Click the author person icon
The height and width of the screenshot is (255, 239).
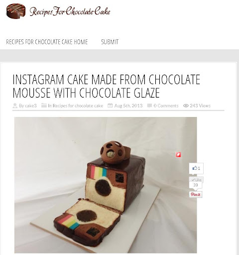point(15,106)
